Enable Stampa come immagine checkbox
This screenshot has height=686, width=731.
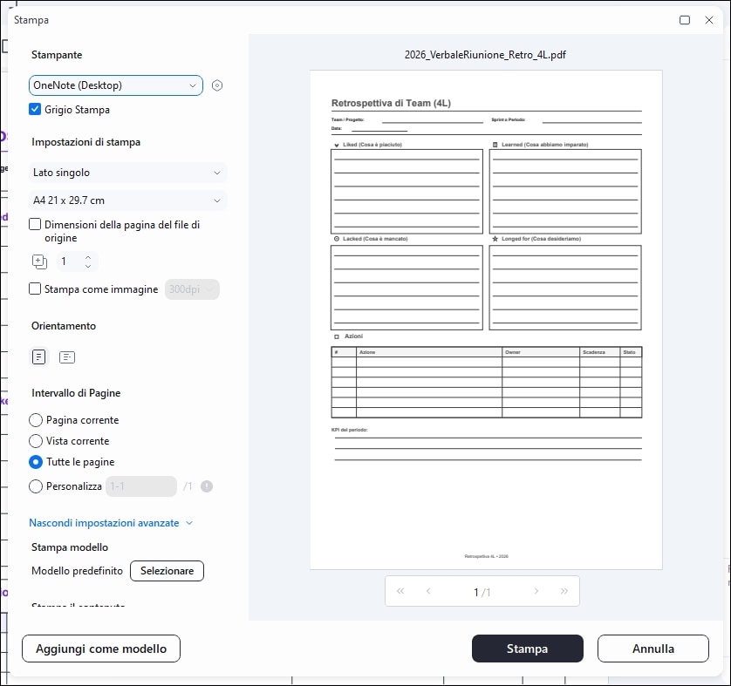(35, 289)
